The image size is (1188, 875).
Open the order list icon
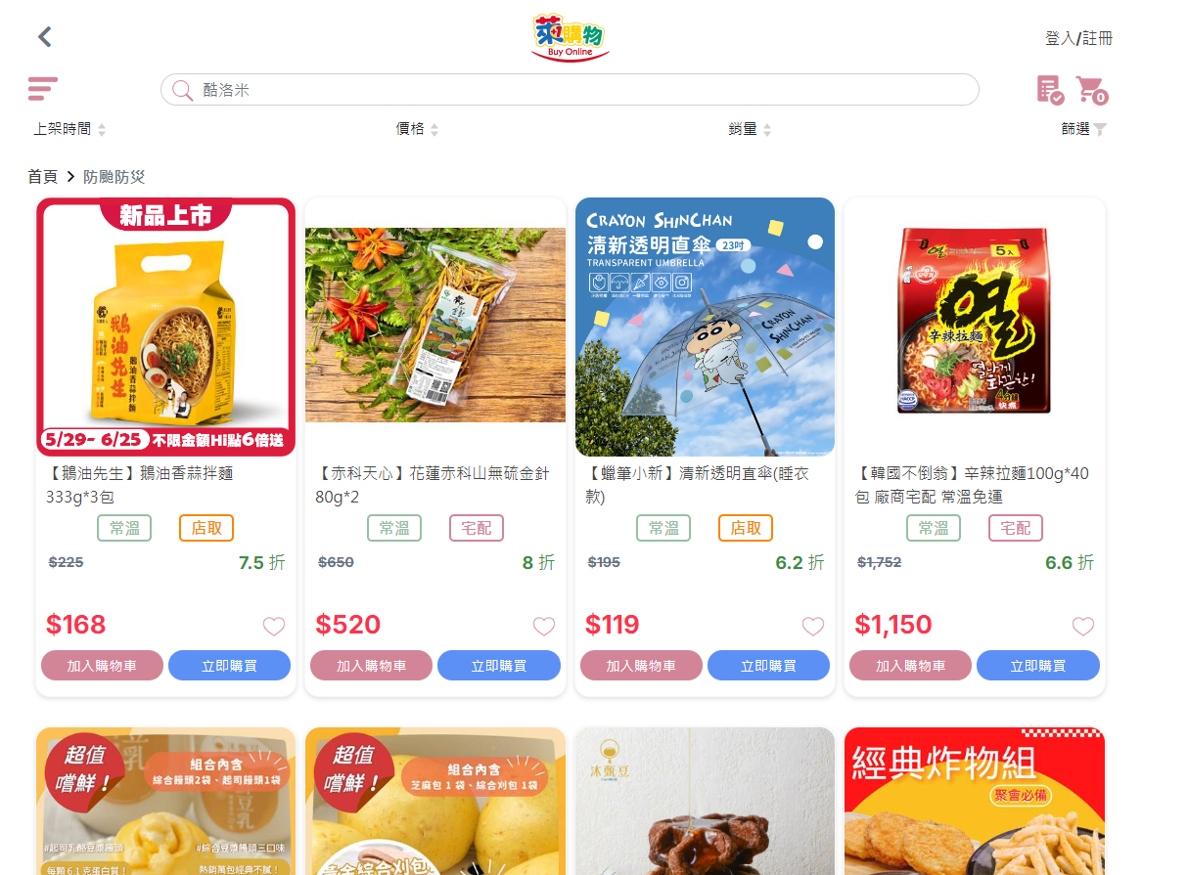click(1050, 90)
